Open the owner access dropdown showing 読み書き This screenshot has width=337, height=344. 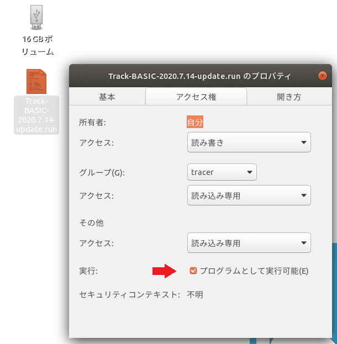click(x=249, y=142)
